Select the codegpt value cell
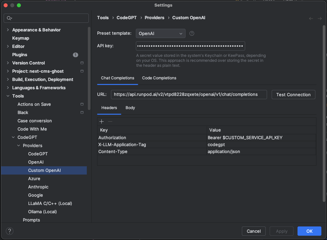The height and width of the screenshot is (240, 327). tap(261, 145)
